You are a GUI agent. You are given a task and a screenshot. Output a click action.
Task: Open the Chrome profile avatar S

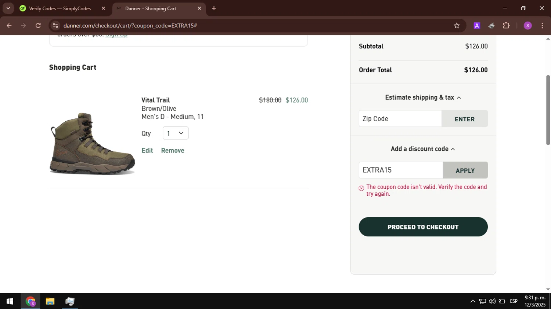point(528,26)
